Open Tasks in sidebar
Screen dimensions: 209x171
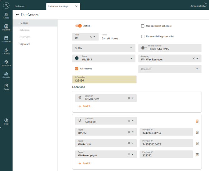pos(6,87)
